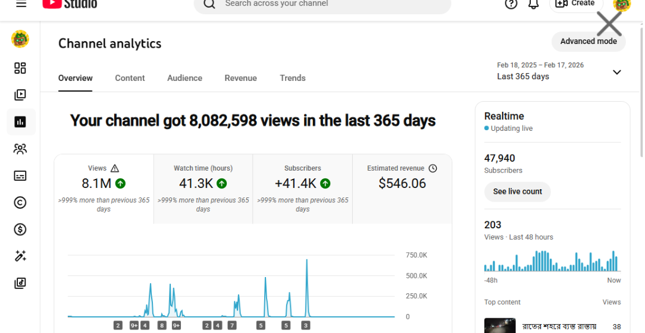
Task: Select the Watch time (hours) metric card
Action: (x=203, y=189)
